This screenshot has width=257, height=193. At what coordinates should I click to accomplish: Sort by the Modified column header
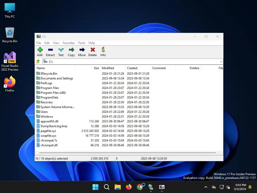pyautogui.click(x=113, y=68)
